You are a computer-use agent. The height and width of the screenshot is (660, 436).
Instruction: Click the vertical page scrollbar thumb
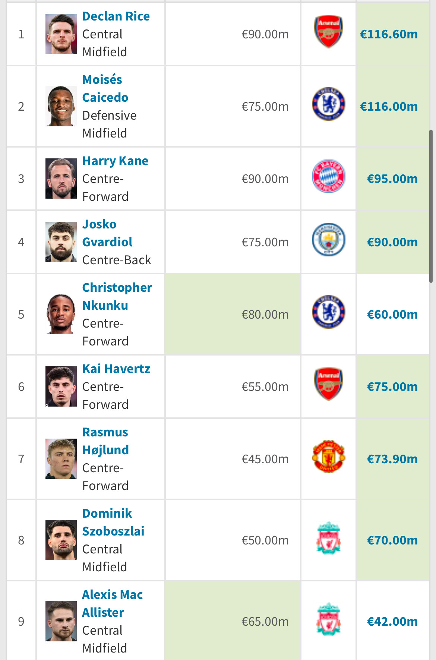[431, 206]
